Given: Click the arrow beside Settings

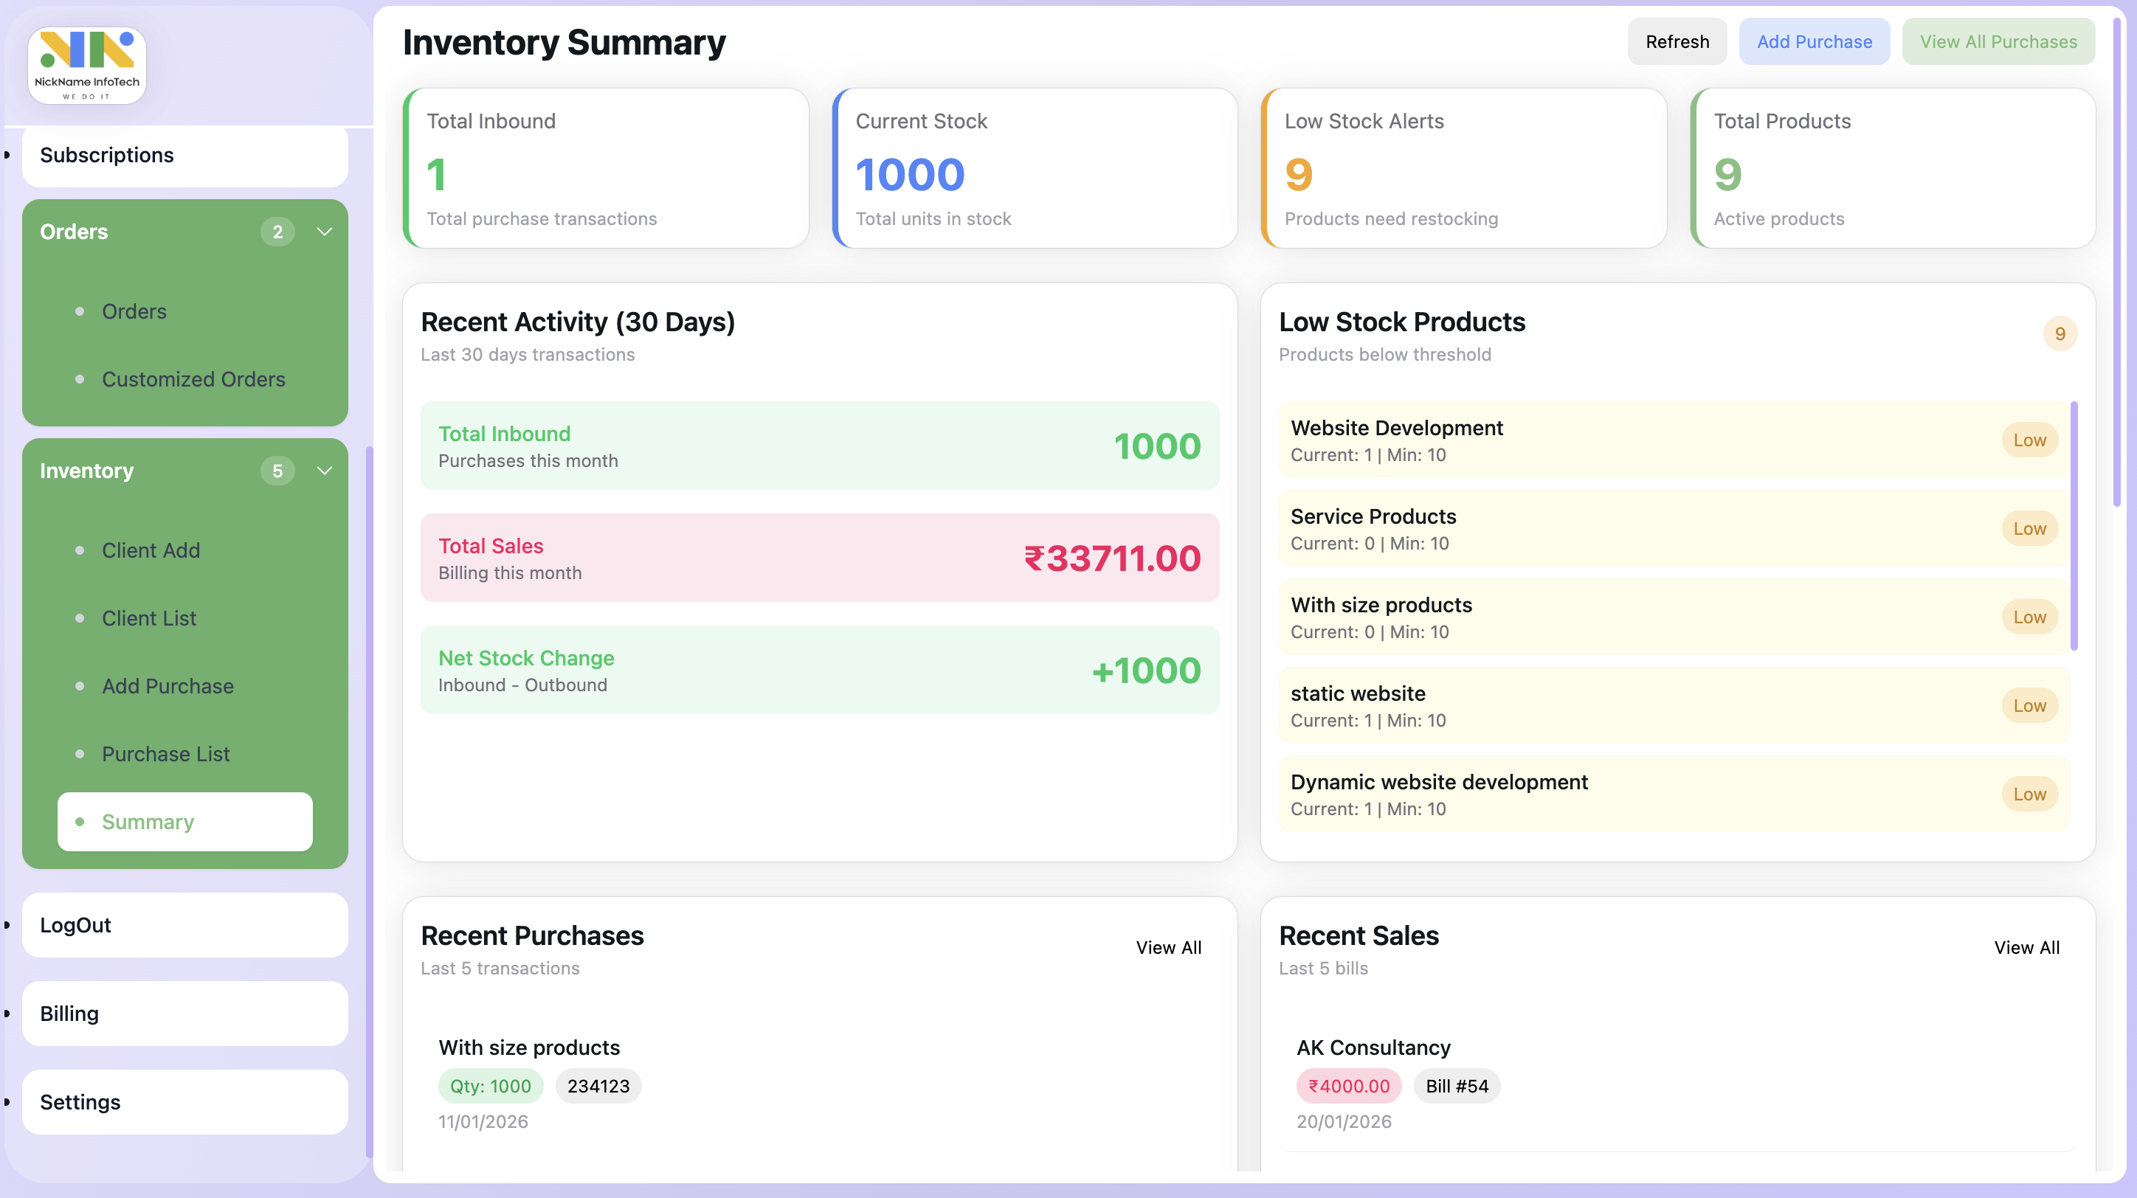Looking at the screenshot, I should [7, 1103].
